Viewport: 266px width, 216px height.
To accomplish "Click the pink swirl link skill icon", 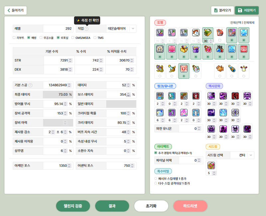I will [184, 113].
